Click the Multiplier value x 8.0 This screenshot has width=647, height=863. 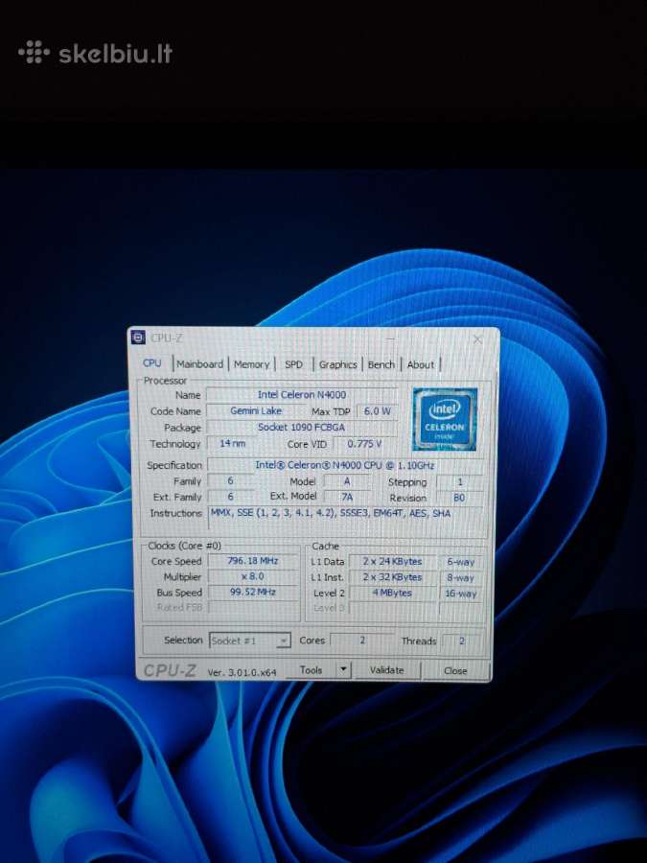click(x=253, y=576)
